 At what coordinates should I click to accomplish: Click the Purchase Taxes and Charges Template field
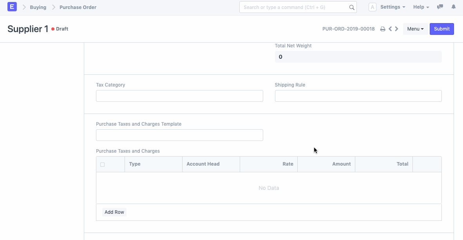coord(179,135)
